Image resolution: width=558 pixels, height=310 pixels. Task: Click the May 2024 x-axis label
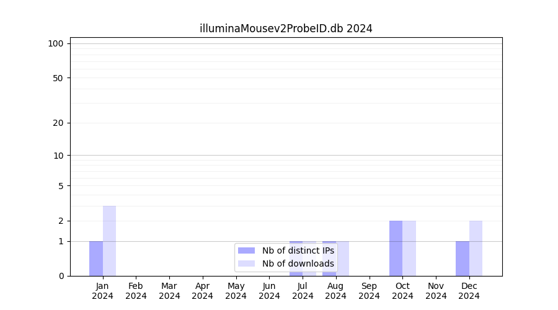point(236,291)
